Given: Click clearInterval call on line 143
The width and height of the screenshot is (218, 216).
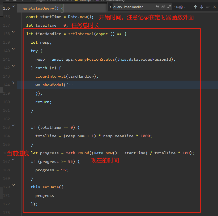Looking at the screenshot, I should click(50, 76).
